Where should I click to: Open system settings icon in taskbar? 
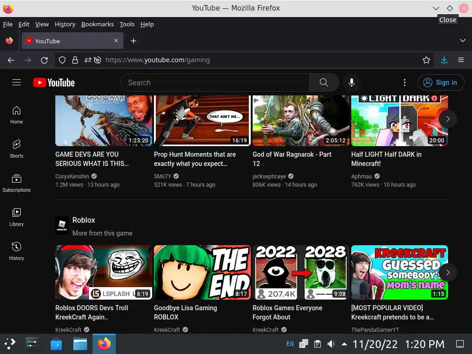click(x=32, y=343)
